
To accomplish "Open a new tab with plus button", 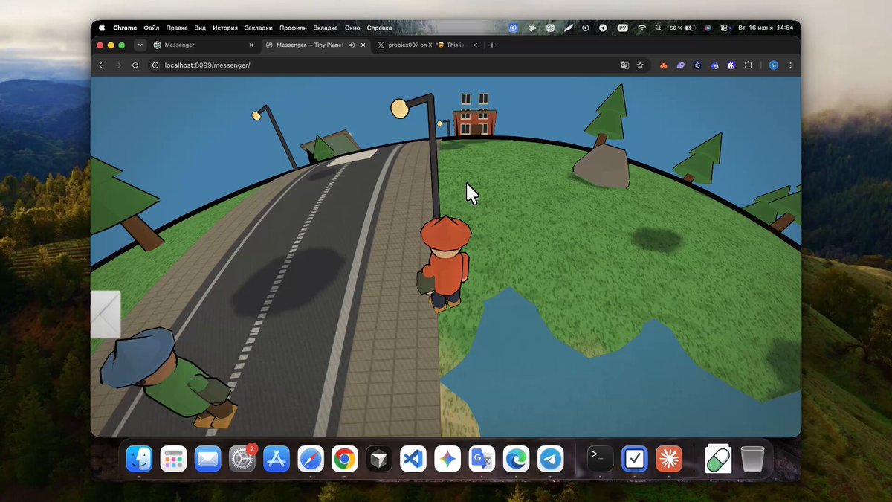I will (x=492, y=45).
